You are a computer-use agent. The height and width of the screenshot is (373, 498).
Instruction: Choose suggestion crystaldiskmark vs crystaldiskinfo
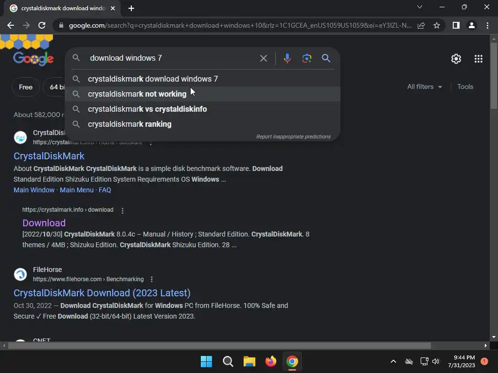point(202,109)
